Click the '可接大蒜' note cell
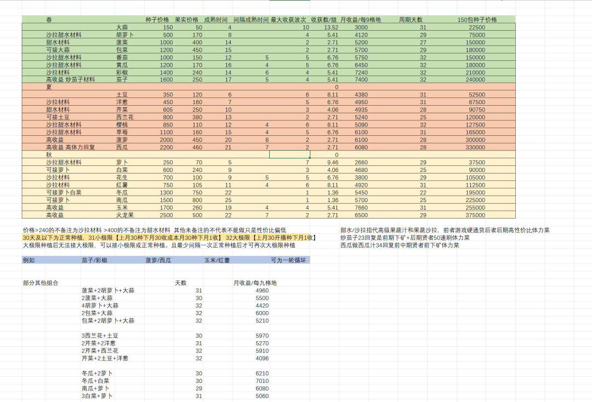 coord(58,50)
